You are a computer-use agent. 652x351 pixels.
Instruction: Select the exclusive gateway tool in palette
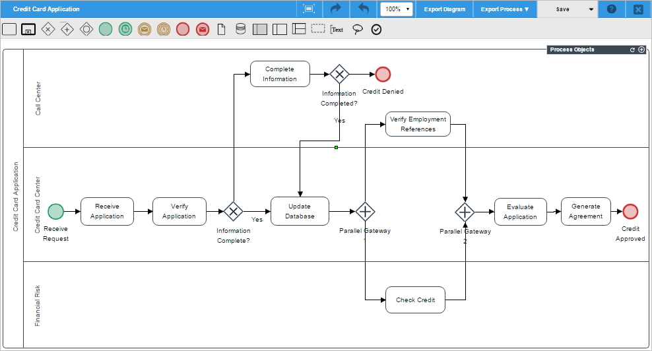click(x=48, y=29)
